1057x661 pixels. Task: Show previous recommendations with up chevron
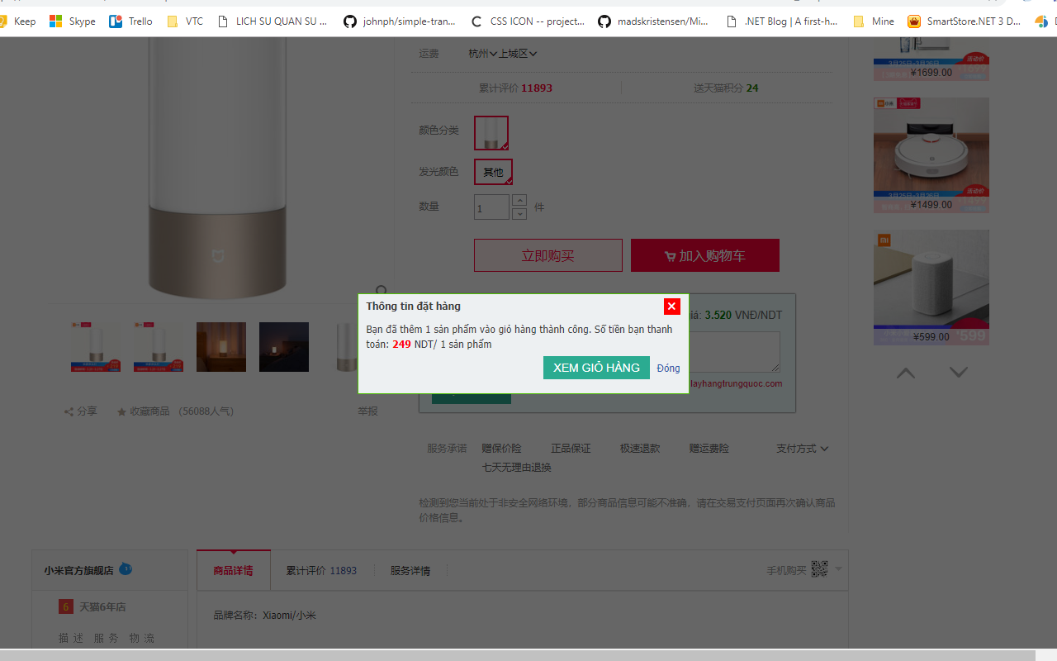(x=906, y=373)
